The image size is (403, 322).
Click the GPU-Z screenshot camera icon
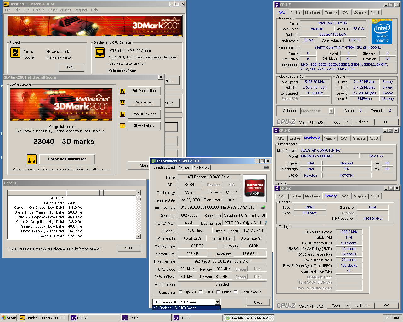[266, 167]
